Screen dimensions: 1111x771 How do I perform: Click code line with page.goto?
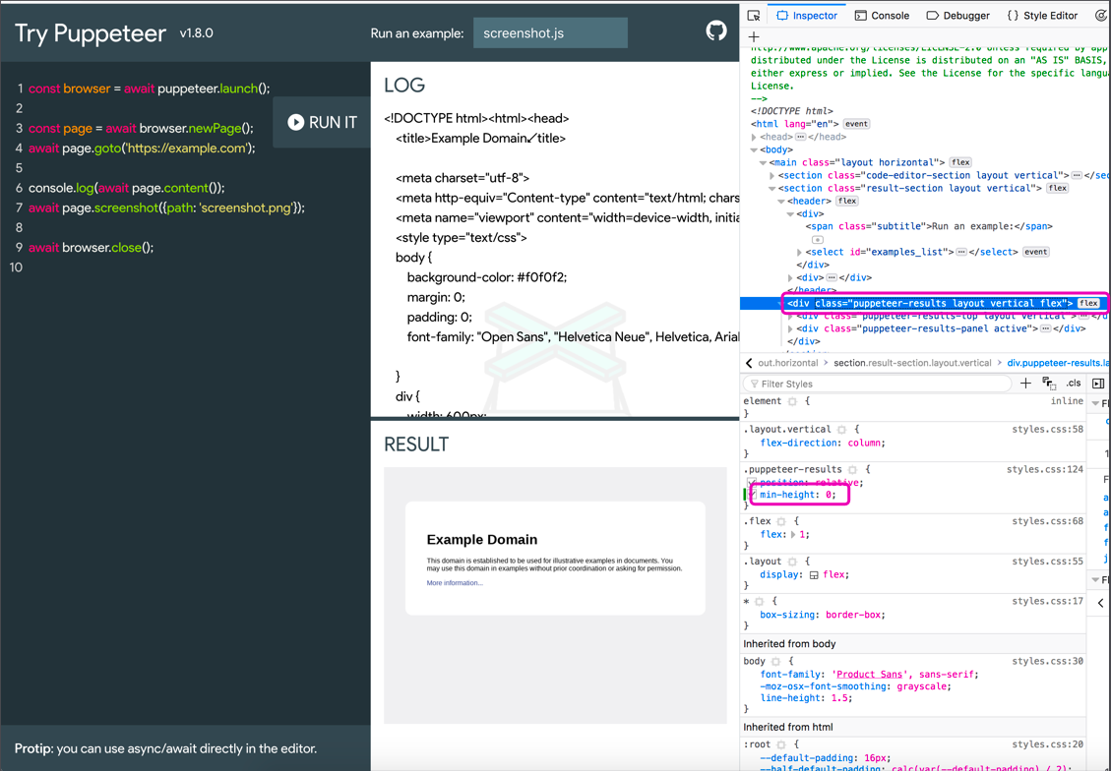tap(142, 148)
